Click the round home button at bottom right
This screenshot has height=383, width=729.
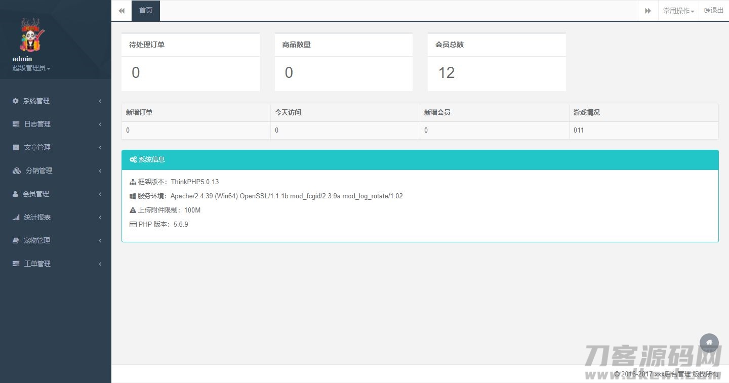tap(709, 343)
